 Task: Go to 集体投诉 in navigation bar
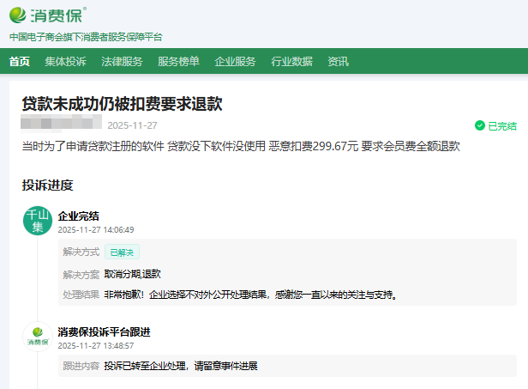65,62
